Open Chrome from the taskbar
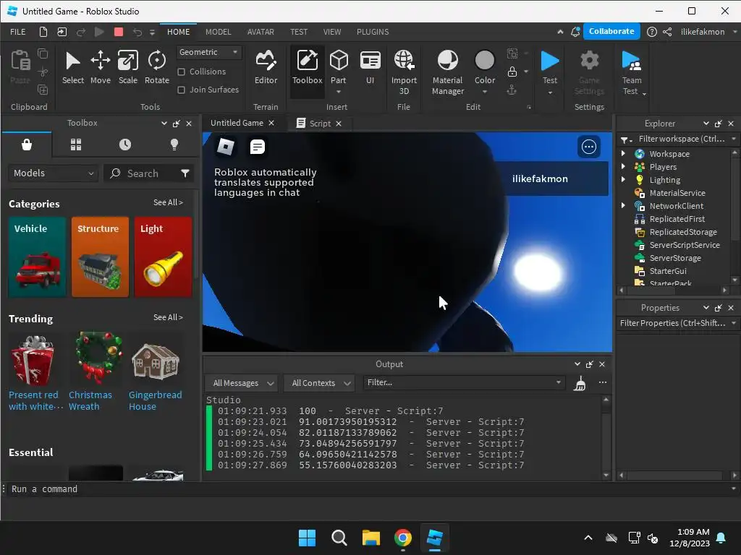The image size is (741, 555). [x=403, y=538]
